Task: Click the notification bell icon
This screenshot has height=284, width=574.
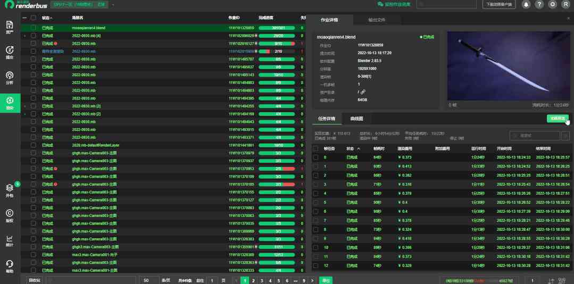Action: (527, 4)
